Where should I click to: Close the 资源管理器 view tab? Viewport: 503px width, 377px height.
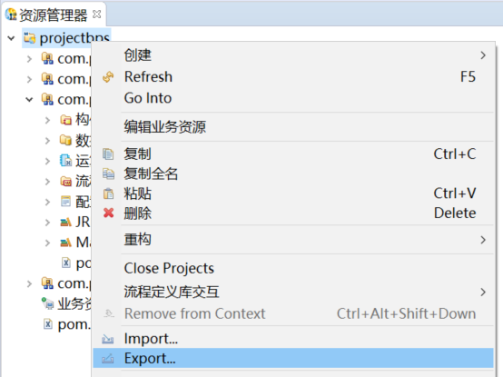click(x=96, y=15)
